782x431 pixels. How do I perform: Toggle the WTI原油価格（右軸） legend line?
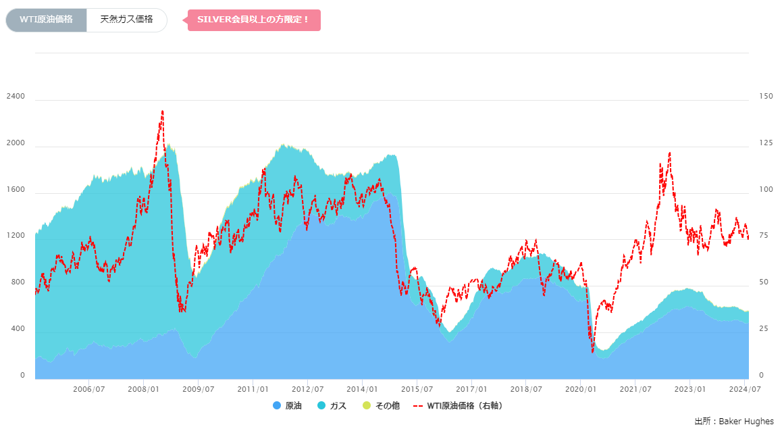458,405
